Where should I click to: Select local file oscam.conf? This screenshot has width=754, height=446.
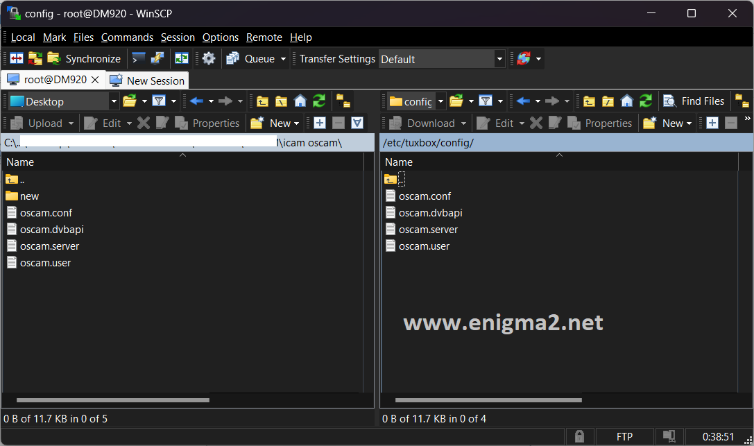point(40,212)
